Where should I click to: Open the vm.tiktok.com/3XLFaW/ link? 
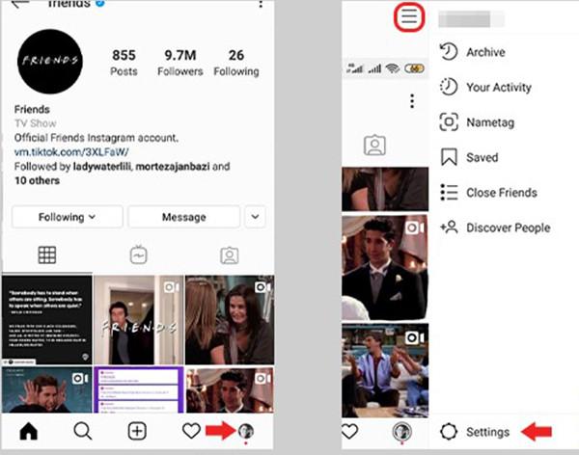71,151
